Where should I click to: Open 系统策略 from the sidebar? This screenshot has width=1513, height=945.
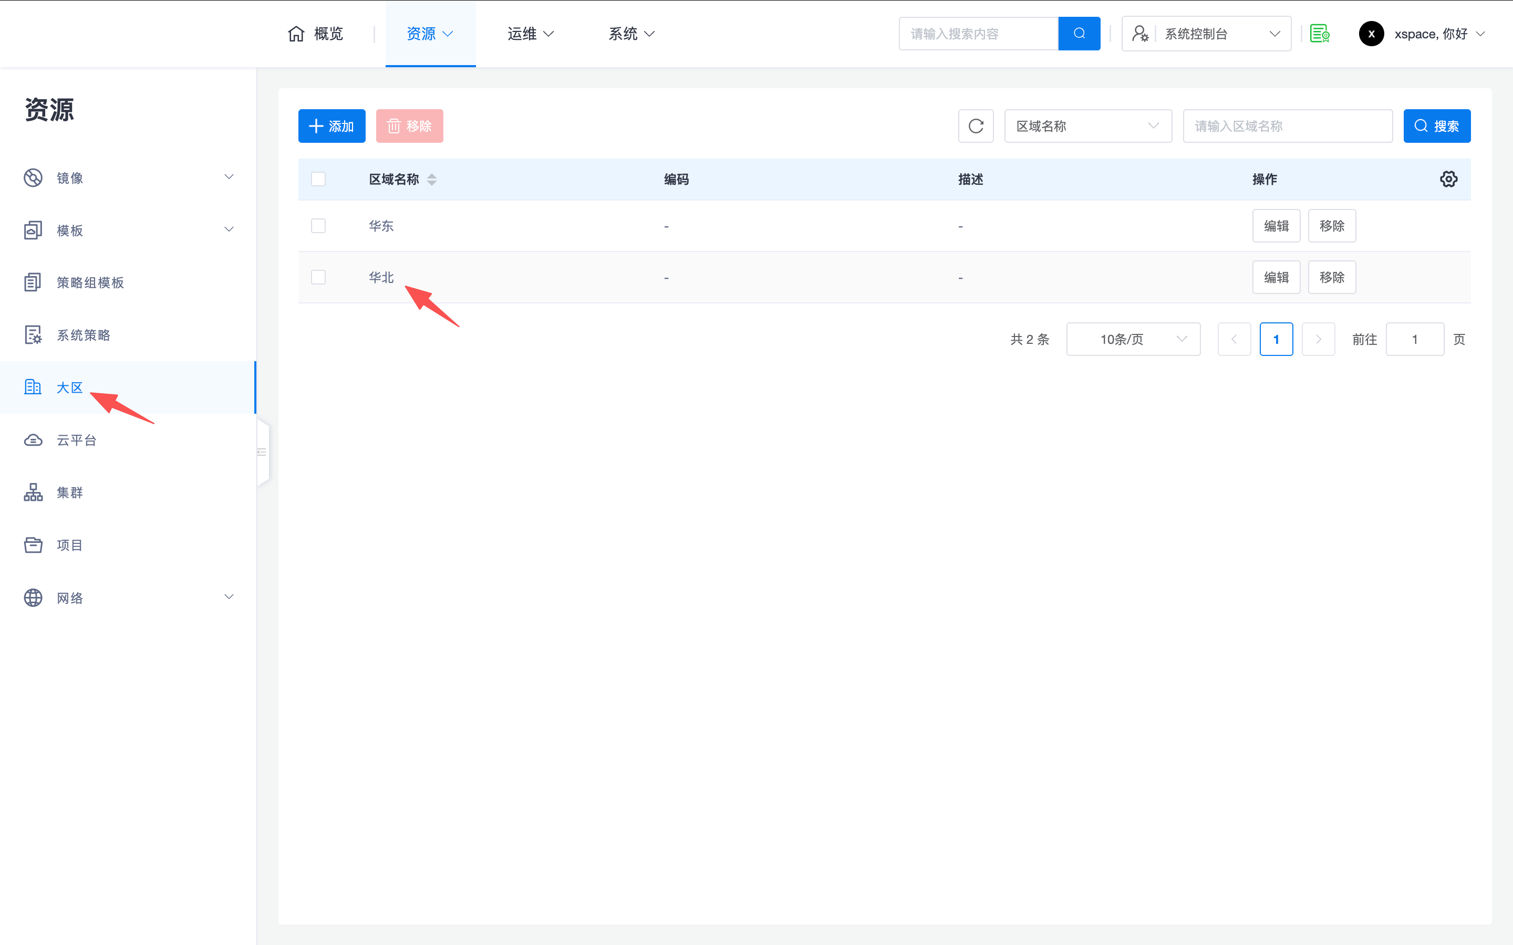click(x=83, y=335)
